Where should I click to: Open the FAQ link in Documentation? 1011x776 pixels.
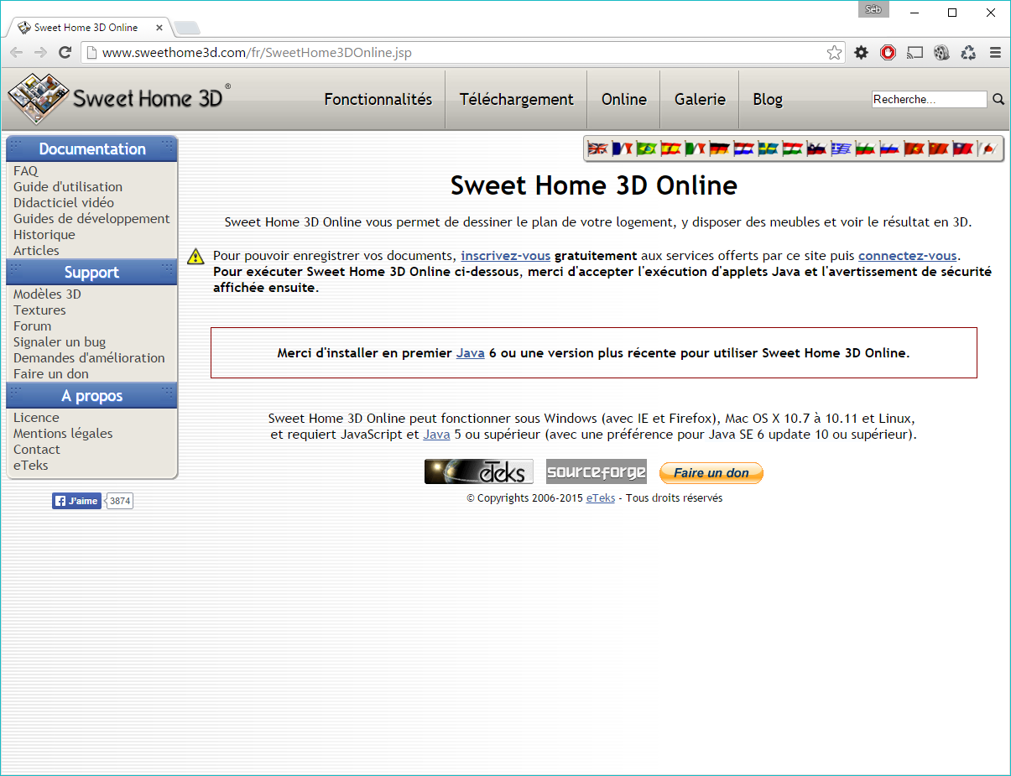coord(25,171)
